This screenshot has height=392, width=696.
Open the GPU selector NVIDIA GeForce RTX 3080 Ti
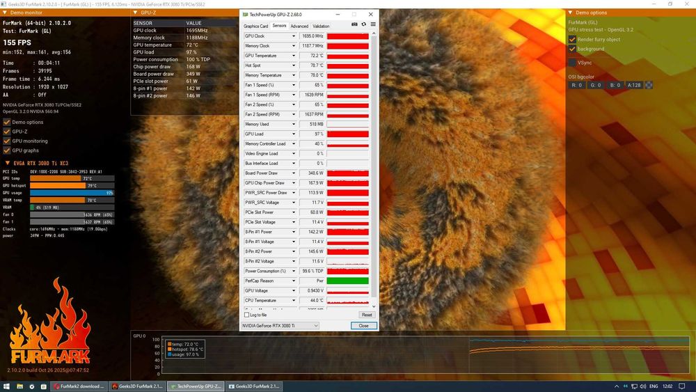[280, 325]
